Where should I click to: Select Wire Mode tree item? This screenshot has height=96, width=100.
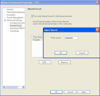pyautogui.click(x=14, y=31)
